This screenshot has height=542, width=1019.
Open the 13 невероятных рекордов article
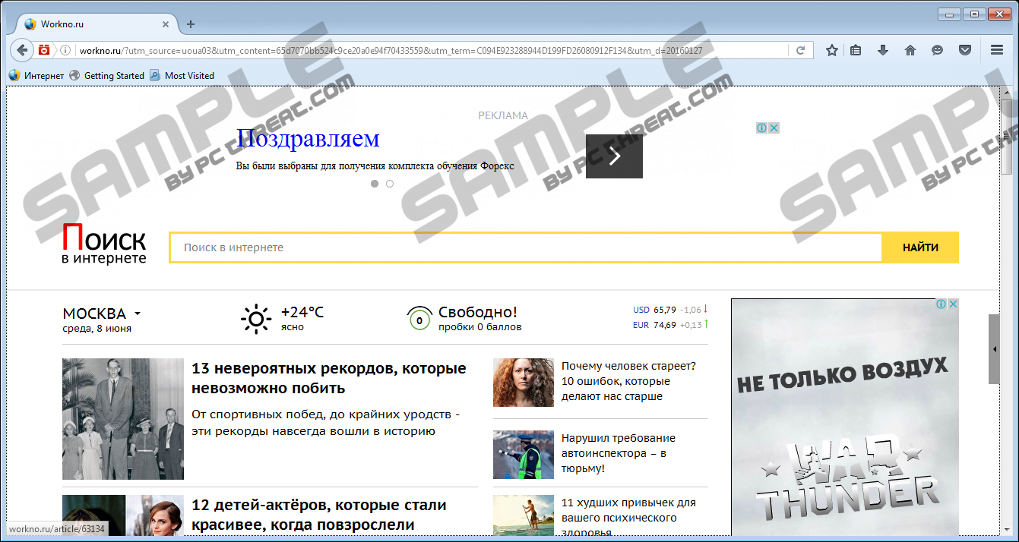pyautogui.click(x=328, y=378)
